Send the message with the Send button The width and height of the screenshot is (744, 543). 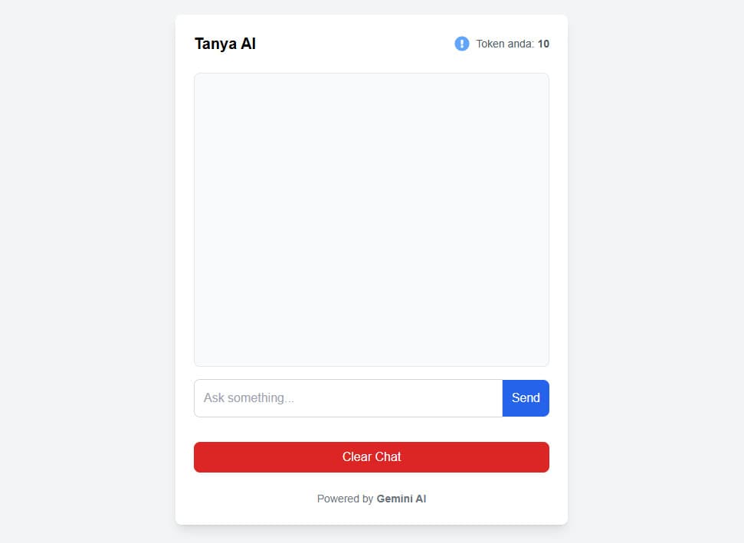(526, 398)
